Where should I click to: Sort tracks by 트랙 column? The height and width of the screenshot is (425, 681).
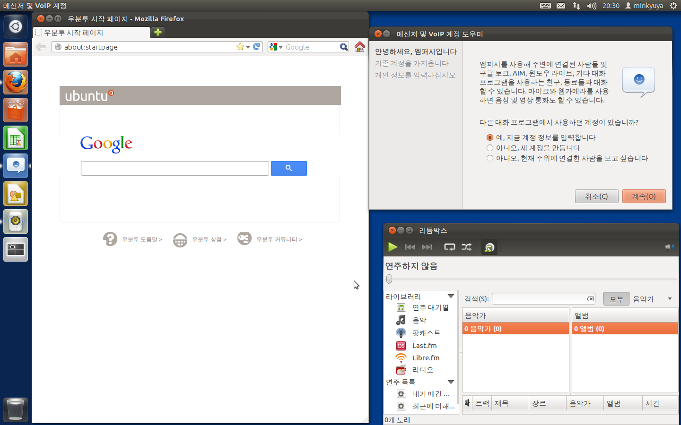click(x=482, y=403)
